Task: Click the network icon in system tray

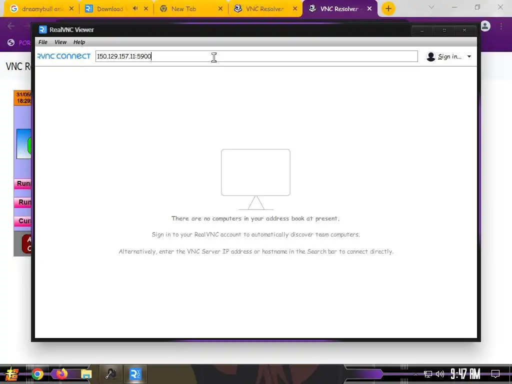Action: point(428,374)
